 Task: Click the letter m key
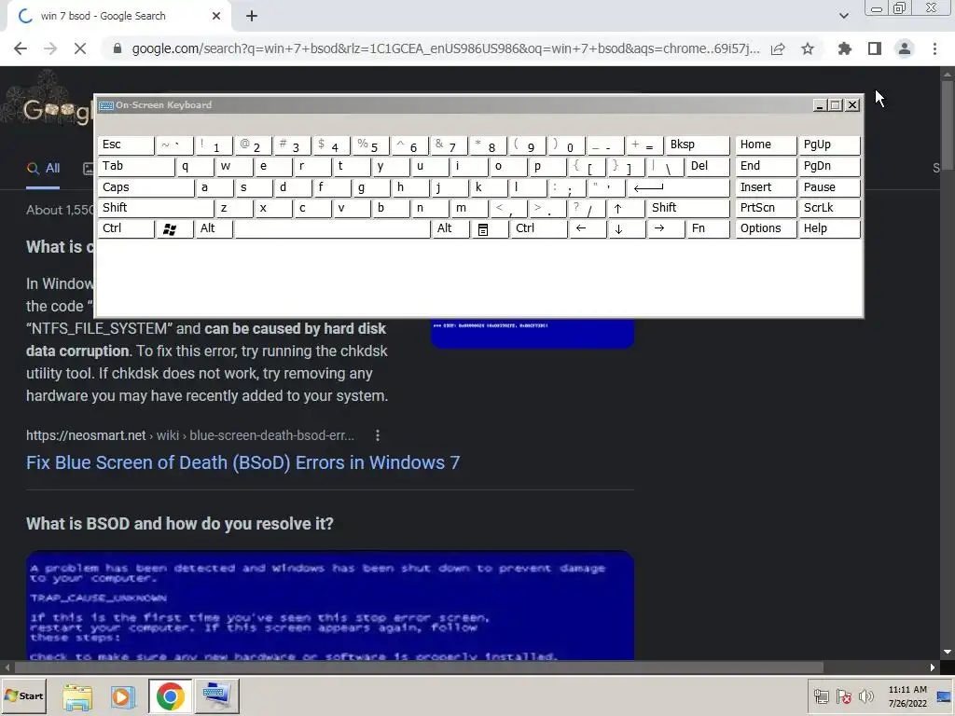click(x=469, y=208)
